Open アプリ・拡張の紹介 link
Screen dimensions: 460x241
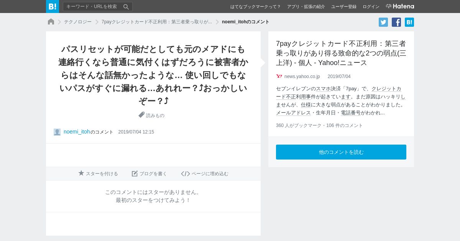coord(306,7)
